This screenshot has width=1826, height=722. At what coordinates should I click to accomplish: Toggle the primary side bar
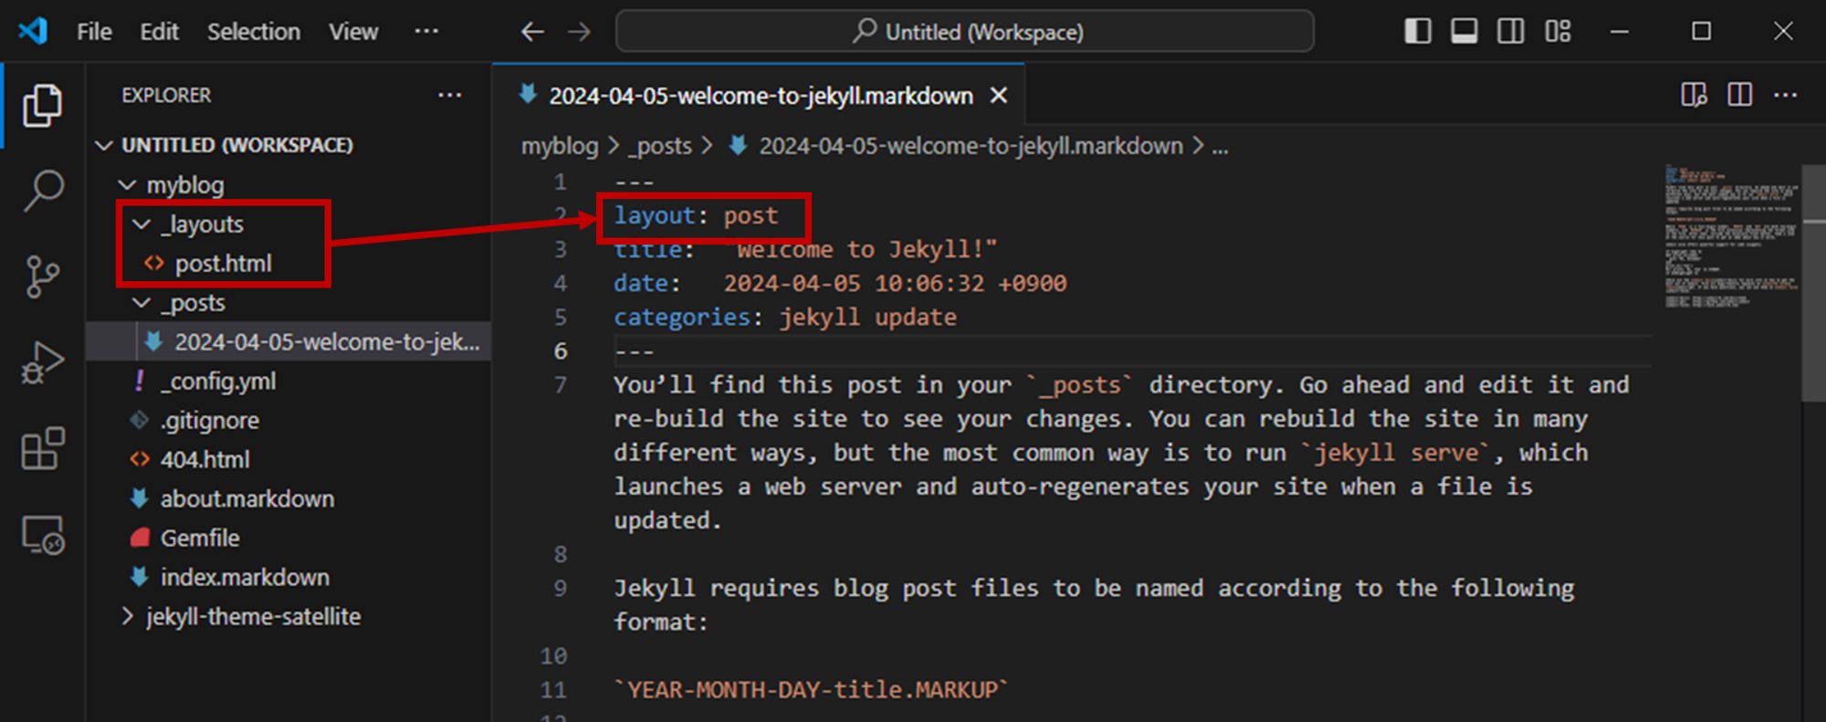1417,31
